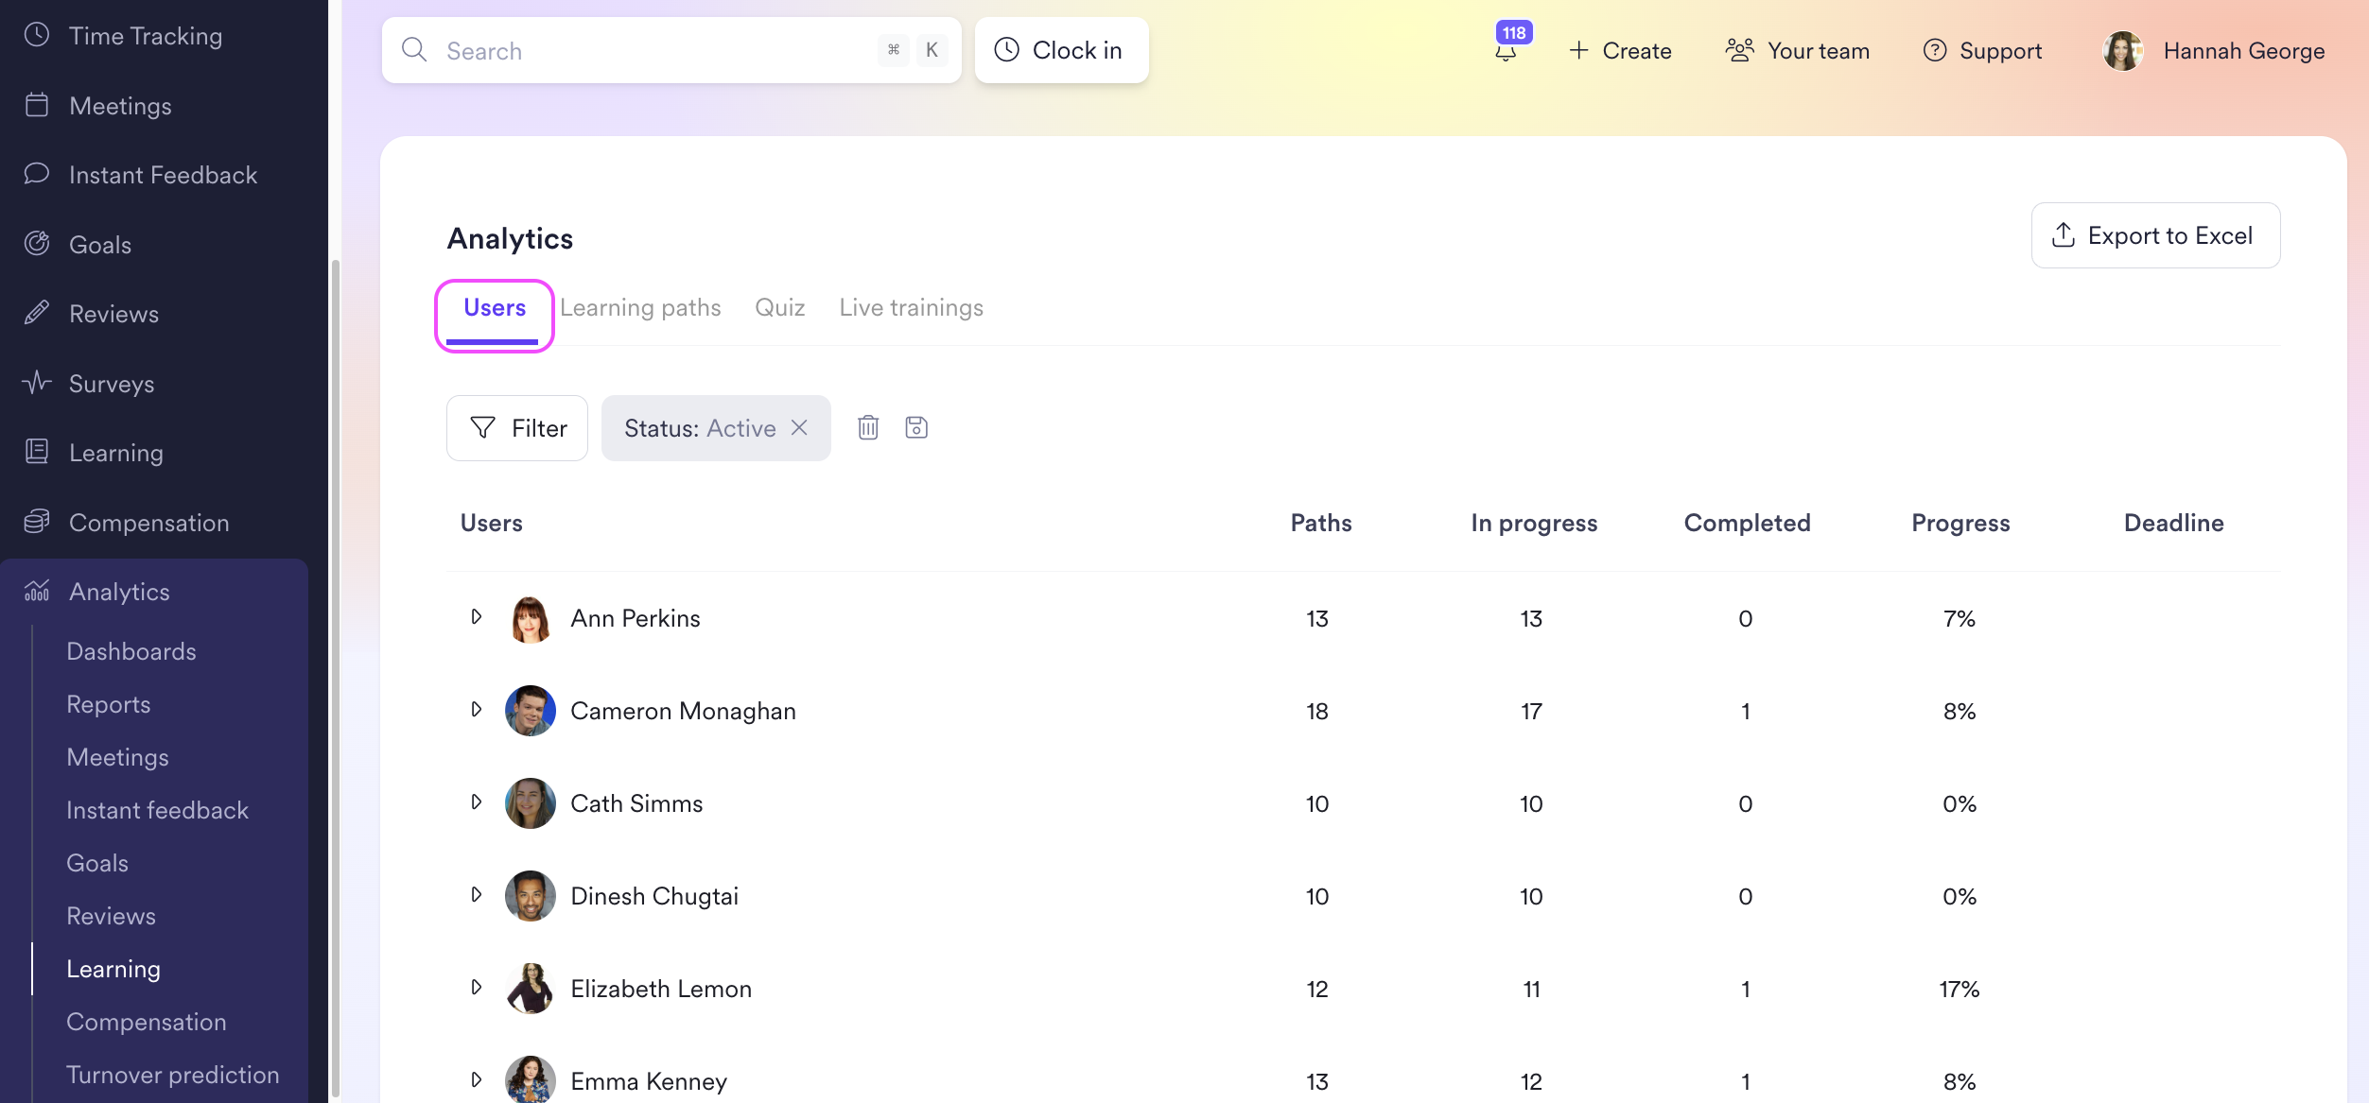The width and height of the screenshot is (2369, 1103).
Task: Open Turnover prediction under Analytics
Action: click(x=173, y=1075)
